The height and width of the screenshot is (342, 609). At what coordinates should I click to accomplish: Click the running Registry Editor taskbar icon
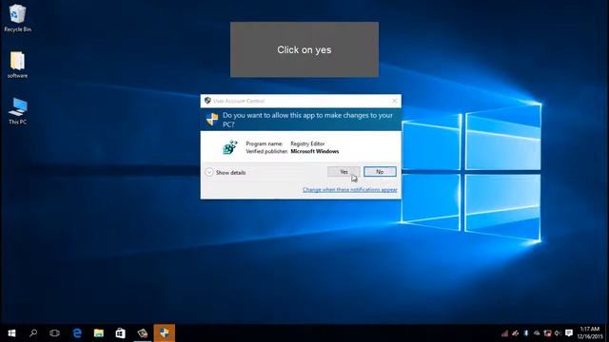tap(142, 333)
